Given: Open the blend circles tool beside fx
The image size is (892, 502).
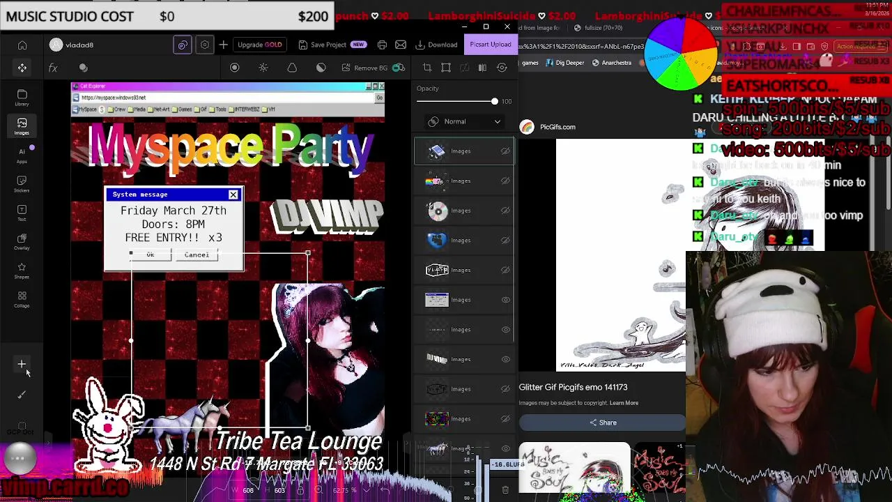Looking at the screenshot, I should pos(84,68).
